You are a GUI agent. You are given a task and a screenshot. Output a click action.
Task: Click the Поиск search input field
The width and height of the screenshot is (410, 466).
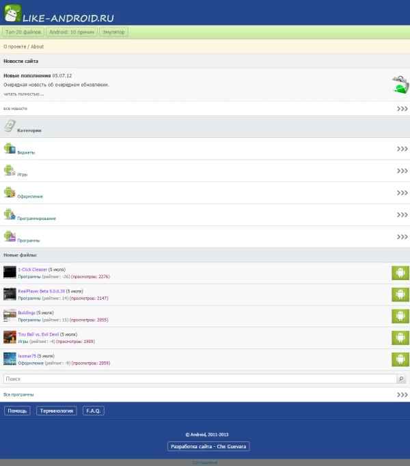pos(200,379)
